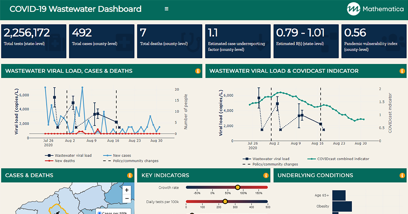Click the Obesity bar in Underlying Conditions
The width and height of the screenshot is (408, 214).
coord(342,206)
